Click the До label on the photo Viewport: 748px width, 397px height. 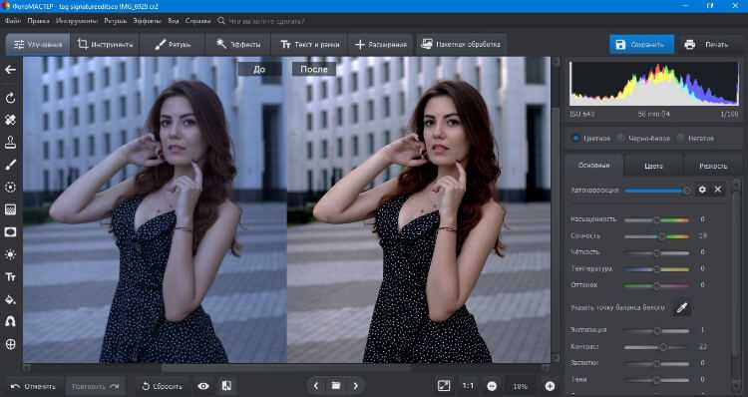(x=259, y=69)
